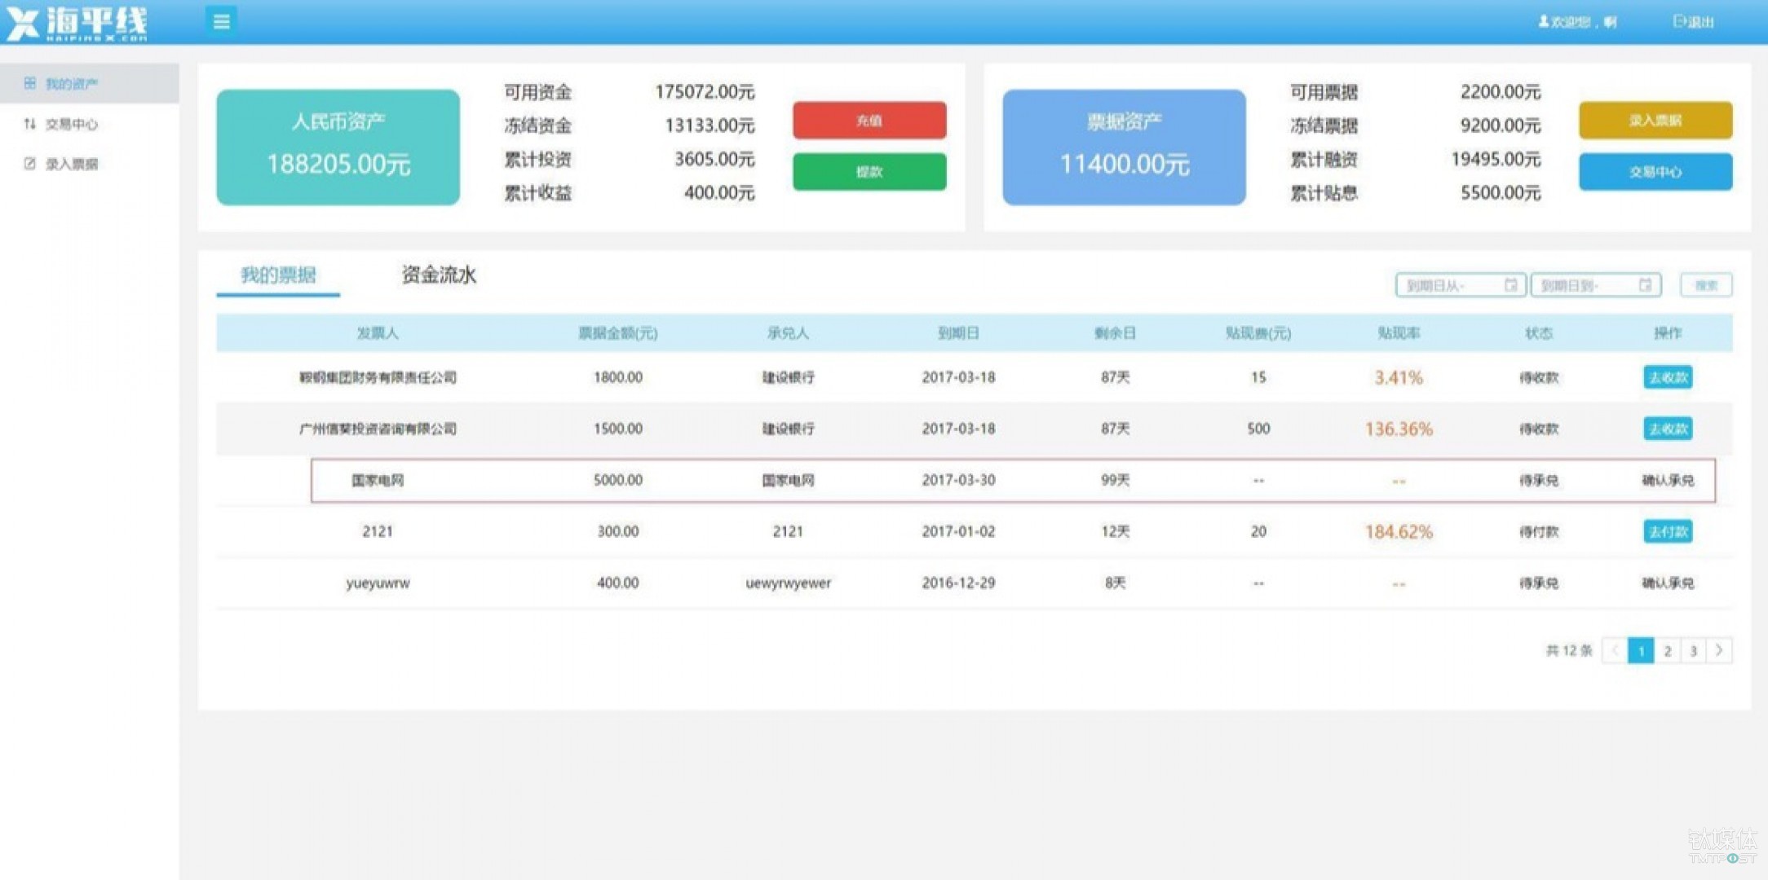
Task: Switch to the 资金流水 tab
Action: point(437,276)
